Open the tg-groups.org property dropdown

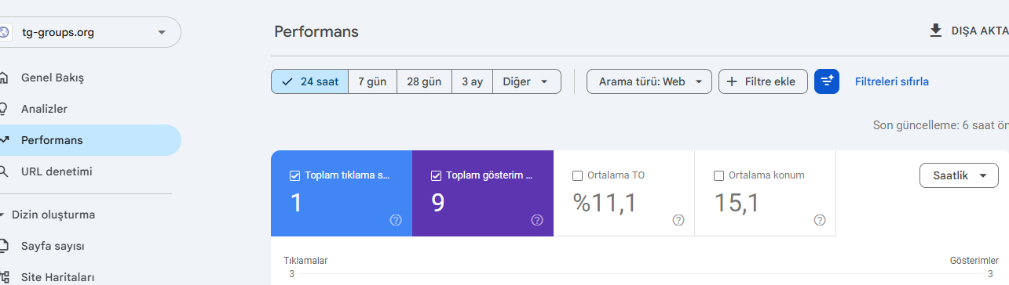[x=90, y=32]
